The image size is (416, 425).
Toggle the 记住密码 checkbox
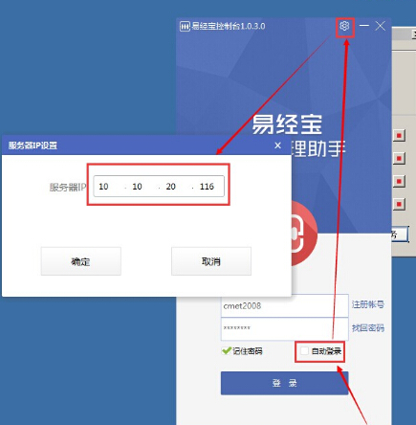[226, 351]
